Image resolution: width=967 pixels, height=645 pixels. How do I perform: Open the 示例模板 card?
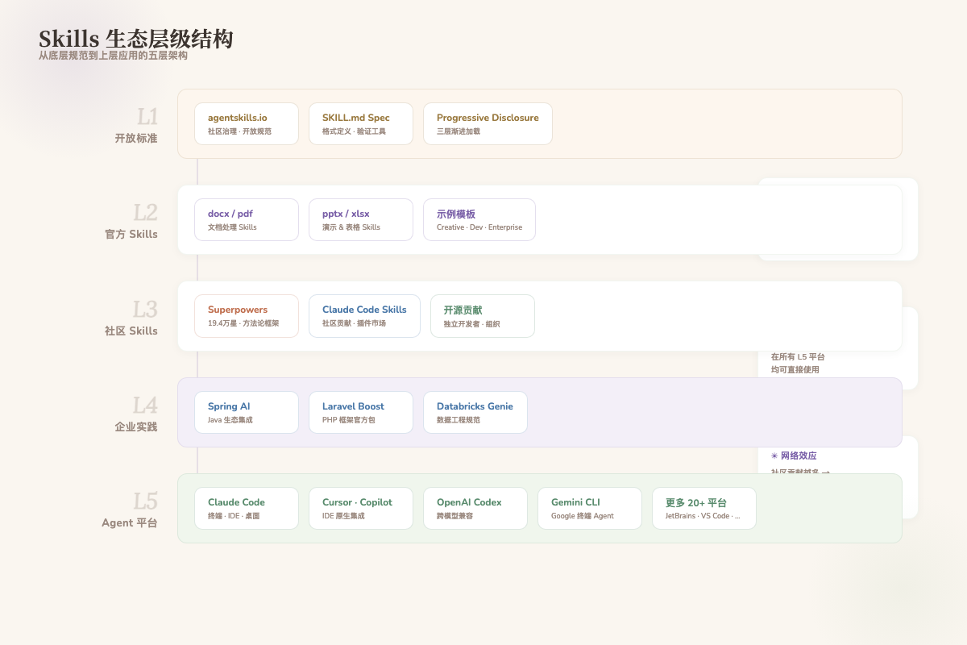coord(479,219)
